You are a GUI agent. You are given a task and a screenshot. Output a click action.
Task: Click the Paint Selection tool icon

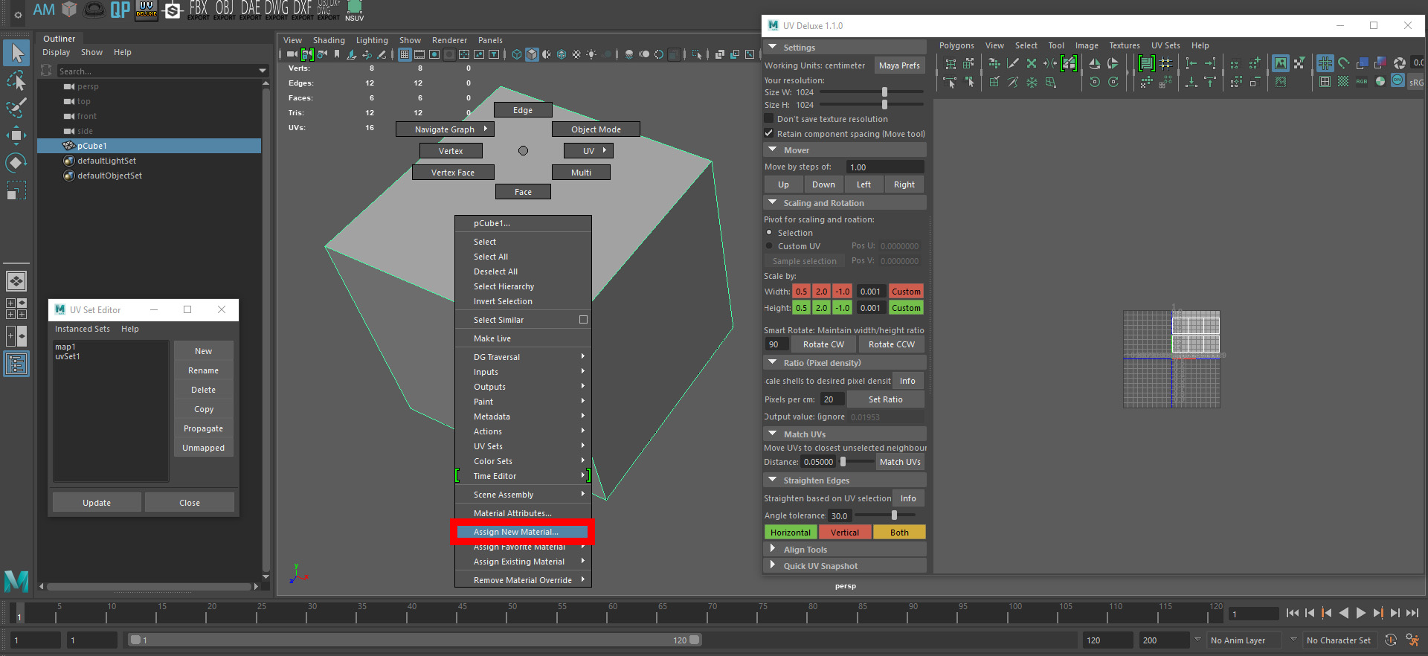point(16,108)
